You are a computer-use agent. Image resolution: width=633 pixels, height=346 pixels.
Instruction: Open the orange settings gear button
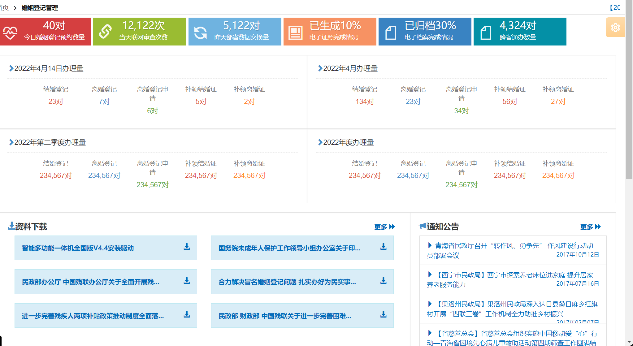(x=615, y=28)
